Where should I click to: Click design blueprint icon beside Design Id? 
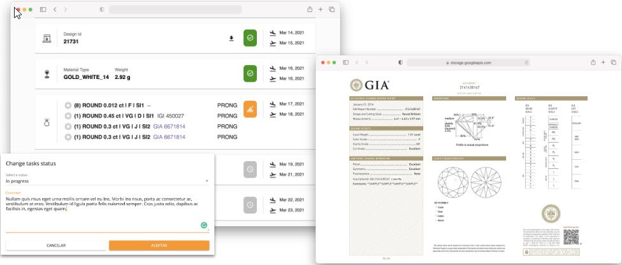point(47,38)
